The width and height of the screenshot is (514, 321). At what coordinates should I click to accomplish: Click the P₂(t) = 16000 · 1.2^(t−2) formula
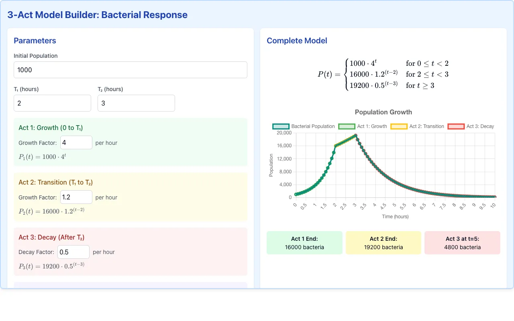tap(51, 211)
